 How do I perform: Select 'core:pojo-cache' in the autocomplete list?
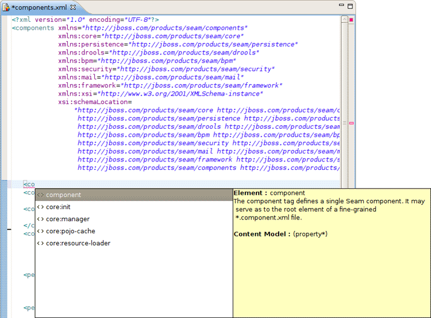(70, 232)
